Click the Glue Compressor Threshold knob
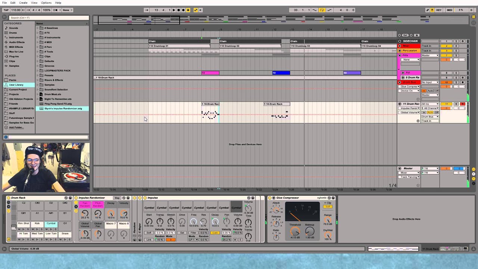Viewport: 478px width, 269px height. pyautogui.click(x=295, y=231)
